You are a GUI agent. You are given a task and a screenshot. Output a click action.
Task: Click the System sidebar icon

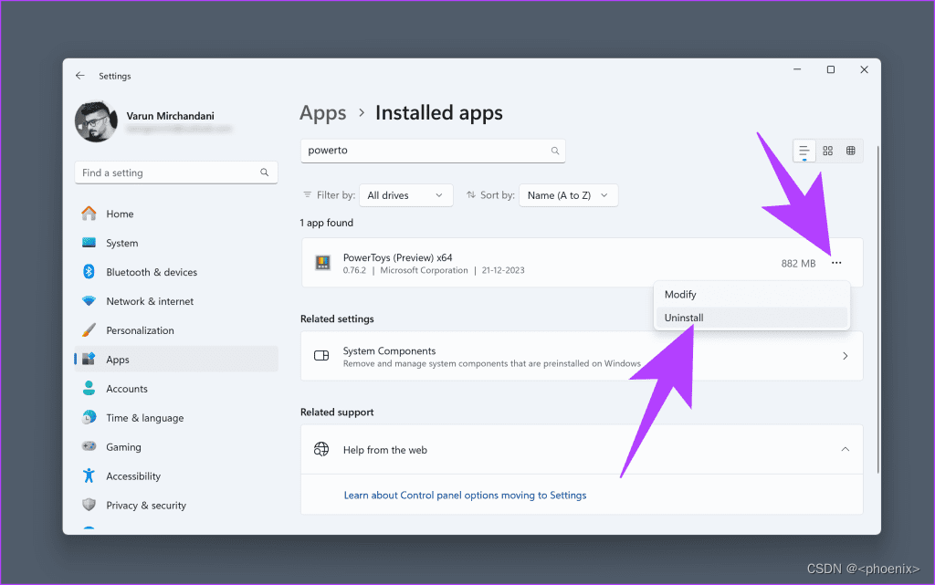89,243
